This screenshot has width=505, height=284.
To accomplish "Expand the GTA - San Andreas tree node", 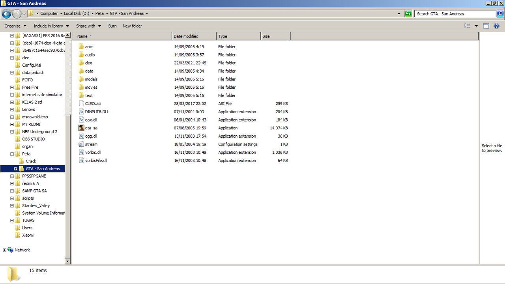I will point(16,169).
